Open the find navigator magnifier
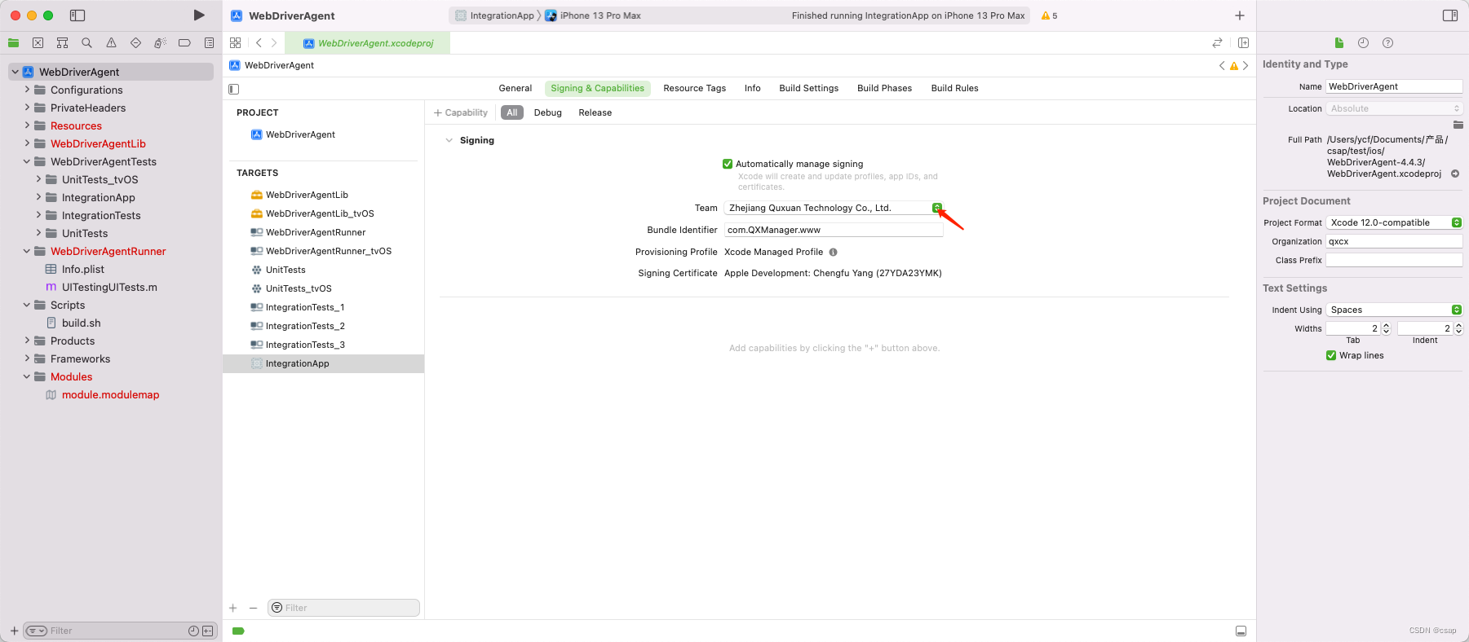 click(86, 42)
